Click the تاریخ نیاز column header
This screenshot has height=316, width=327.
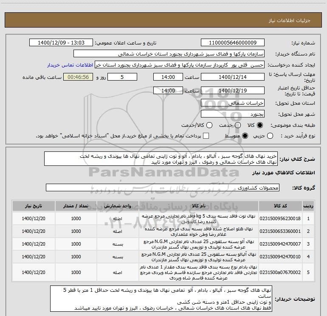34,206
